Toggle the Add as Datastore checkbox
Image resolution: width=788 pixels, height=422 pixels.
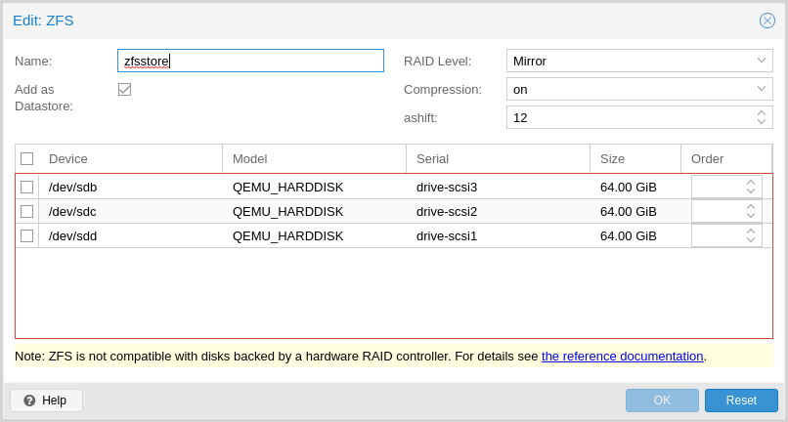coord(124,89)
